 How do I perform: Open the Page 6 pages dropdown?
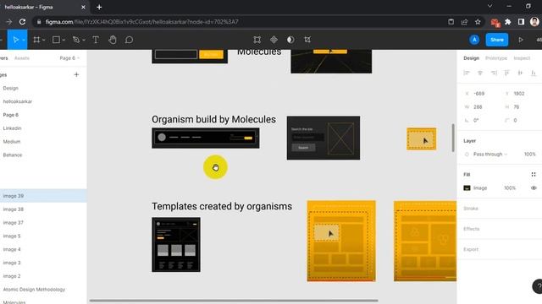(69, 58)
